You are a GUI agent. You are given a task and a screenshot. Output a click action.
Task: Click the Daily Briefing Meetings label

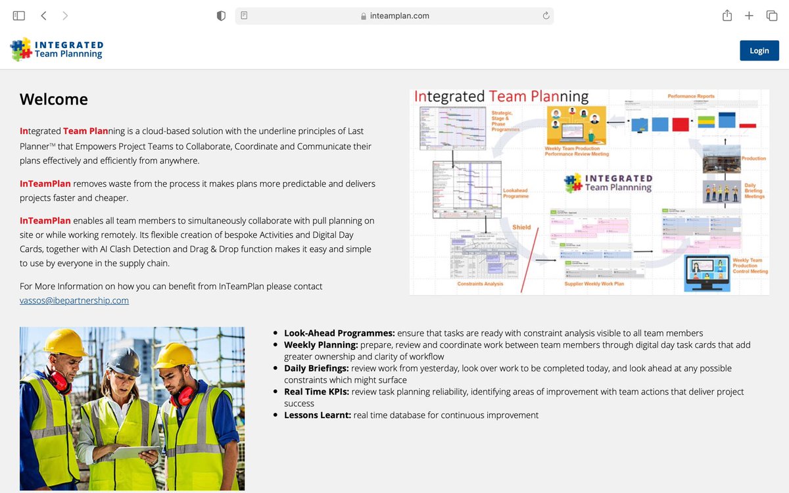[754, 191]
